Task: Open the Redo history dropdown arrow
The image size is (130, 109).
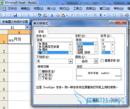Action: (90, 15)
